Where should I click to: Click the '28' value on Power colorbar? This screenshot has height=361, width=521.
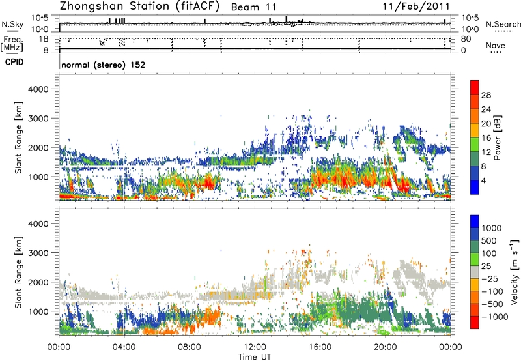pos(486,95)
